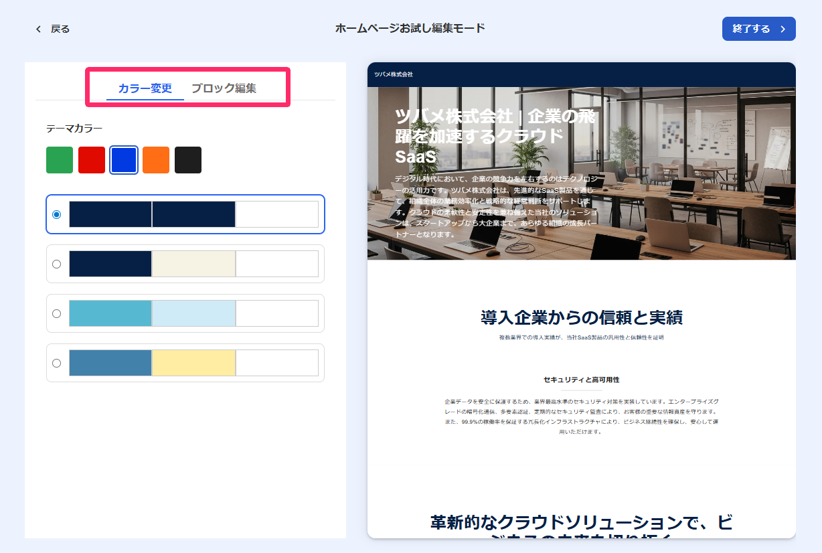The width and height of the screenshot is (822, 553).
Task: Click the subheading セキュリティと高可用性
Action: pos(582,380)
